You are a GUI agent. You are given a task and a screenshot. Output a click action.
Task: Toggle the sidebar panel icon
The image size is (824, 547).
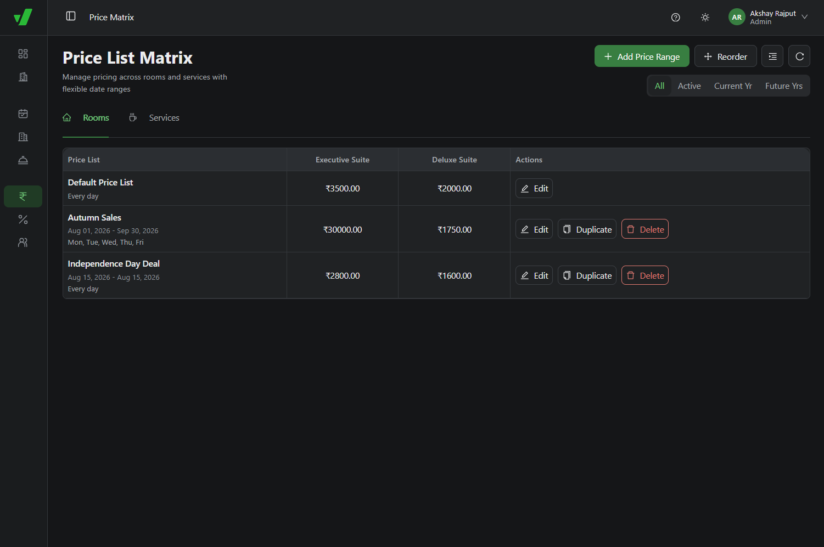tap(71, 16)
